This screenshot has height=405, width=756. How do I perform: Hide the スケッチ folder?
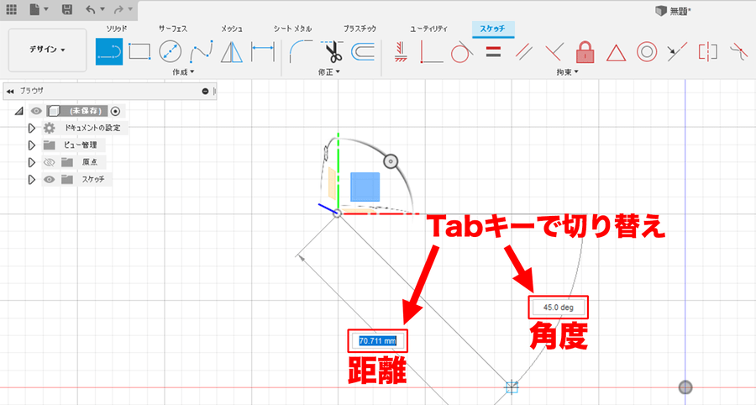tap(50, 179)
